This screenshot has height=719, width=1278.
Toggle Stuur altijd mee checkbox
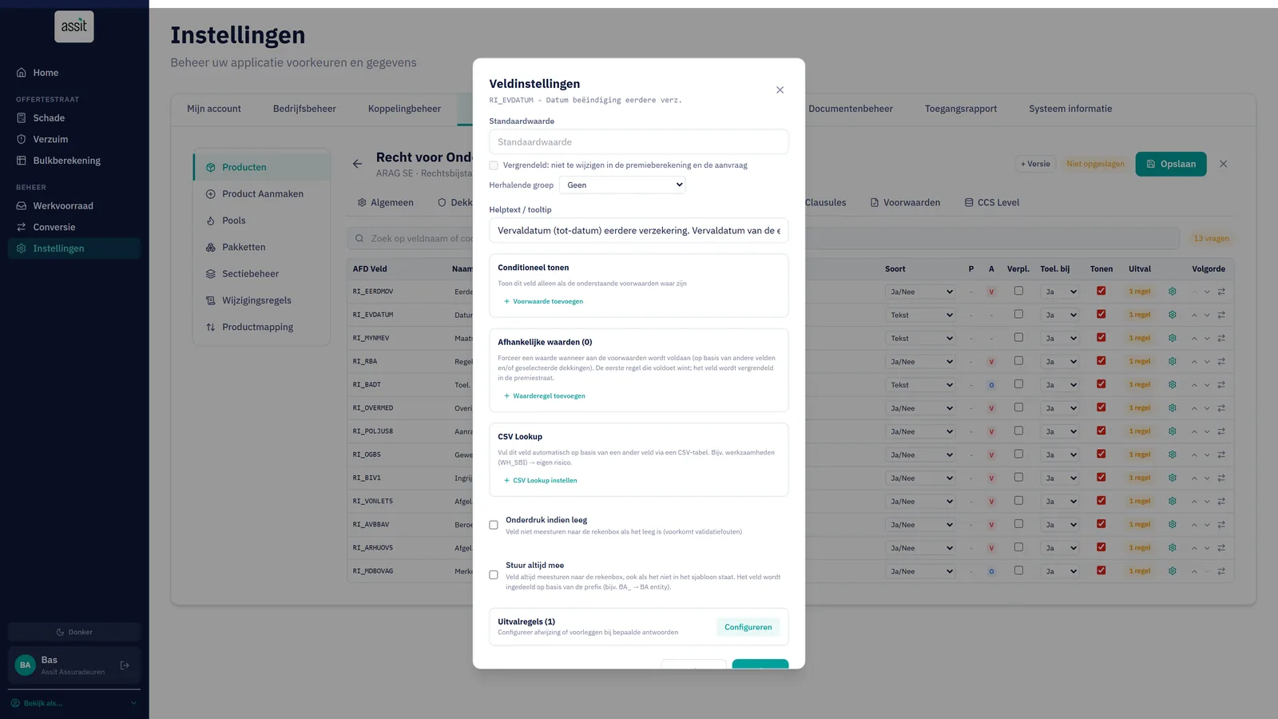coord(494,574)
